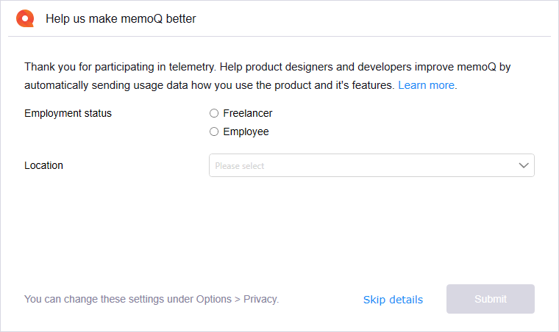Click the memoQ logo icon
Image resolution: width=559 pixels, height=332 pixels.
(x=25, y=18)
